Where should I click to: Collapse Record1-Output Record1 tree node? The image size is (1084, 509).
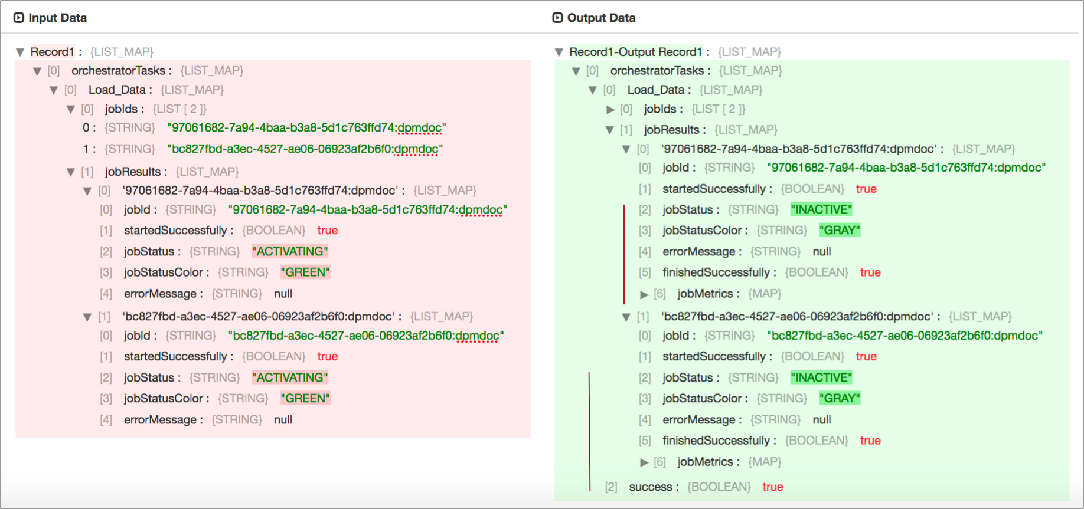[x=559, y=52]
